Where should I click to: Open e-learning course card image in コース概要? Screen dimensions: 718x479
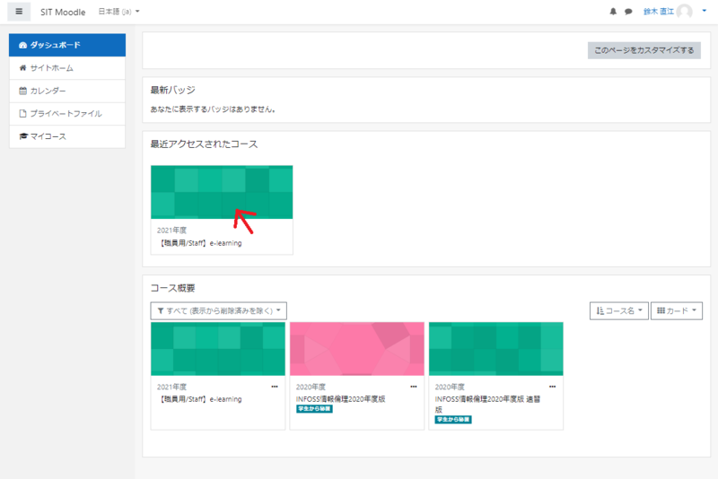click(218, 349)
